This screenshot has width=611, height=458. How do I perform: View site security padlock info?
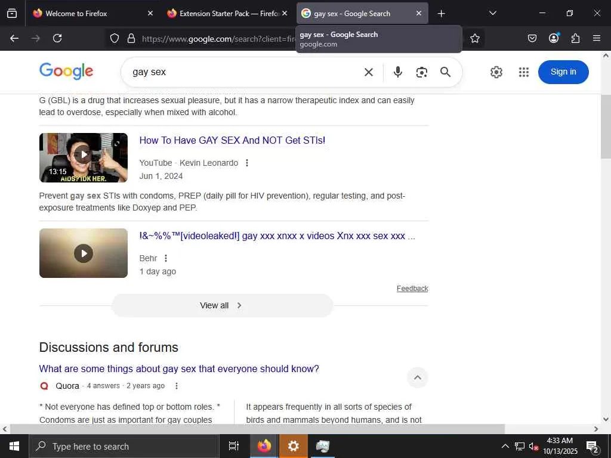pos(131,38)
